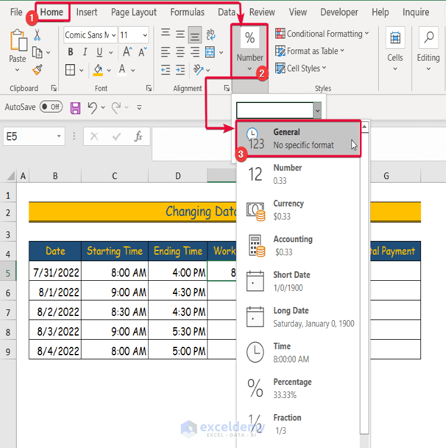The image size is (446, 448).
Task: Click the Save floppy disk icon
Action: click(x=76, y=108)
